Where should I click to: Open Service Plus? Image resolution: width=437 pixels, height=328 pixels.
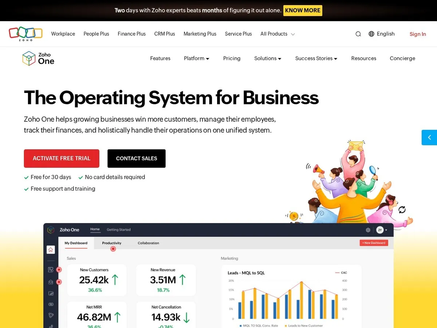238,34
